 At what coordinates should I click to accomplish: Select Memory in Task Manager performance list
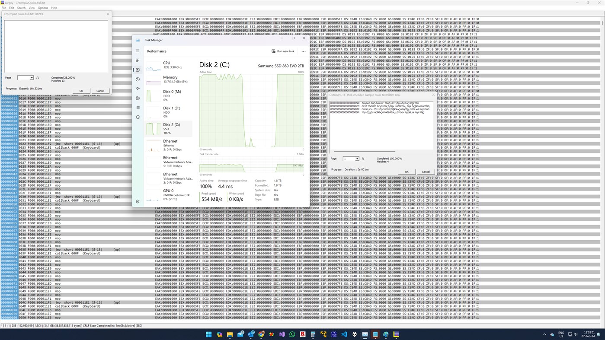tap(169, 79)
